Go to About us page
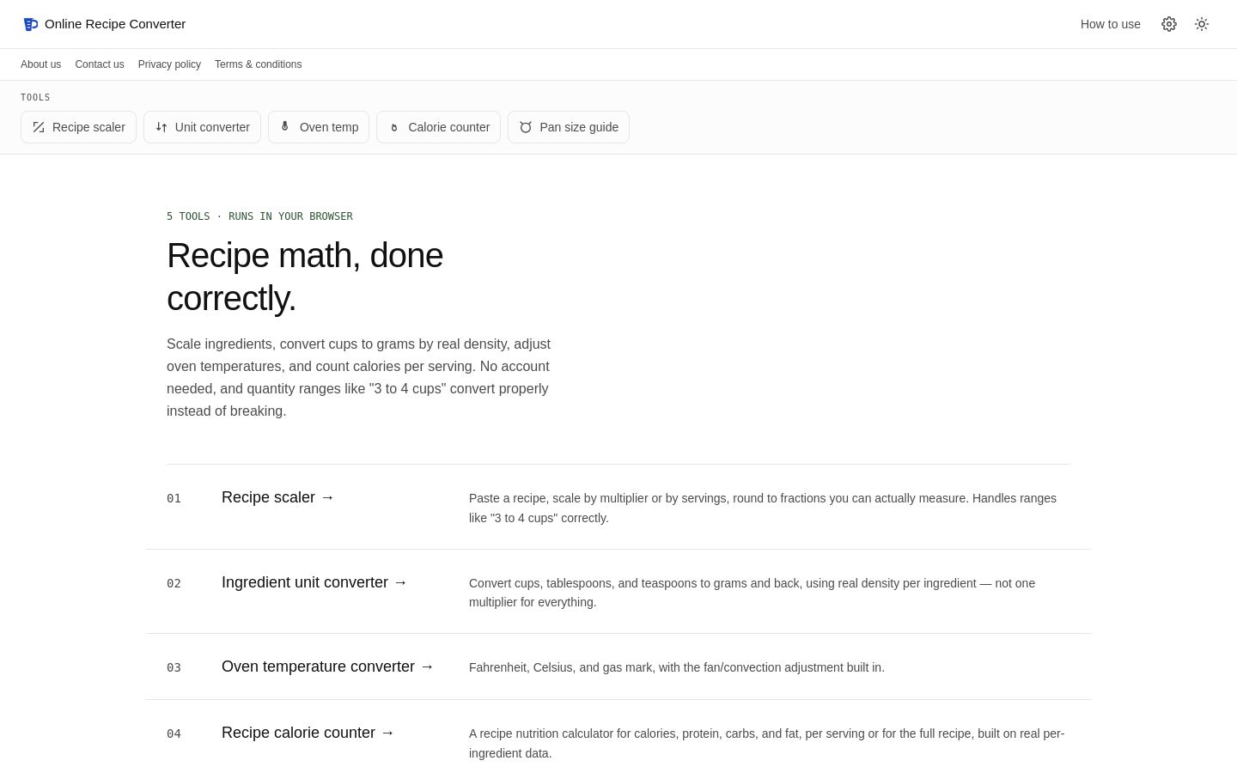The image size is (1237, 773). 40,64
